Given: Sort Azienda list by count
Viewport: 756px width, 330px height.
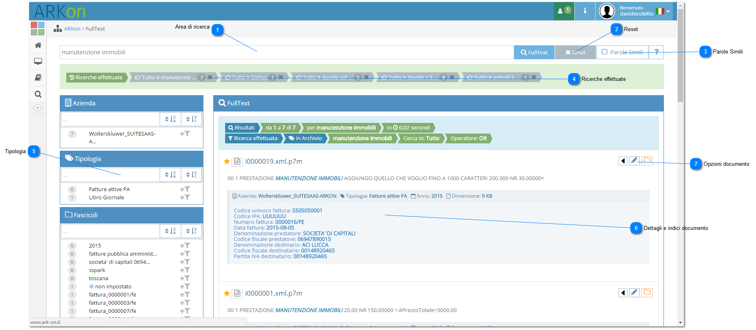Looking at the screenshot, I should click(191, 119).
